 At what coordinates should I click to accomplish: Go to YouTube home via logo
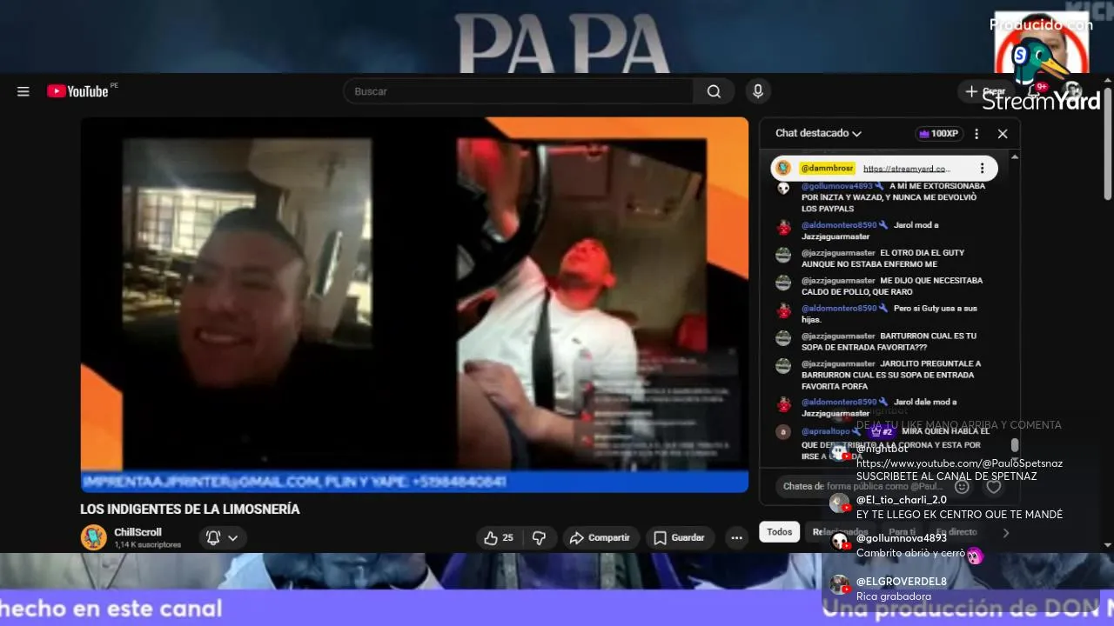(78, 91)
